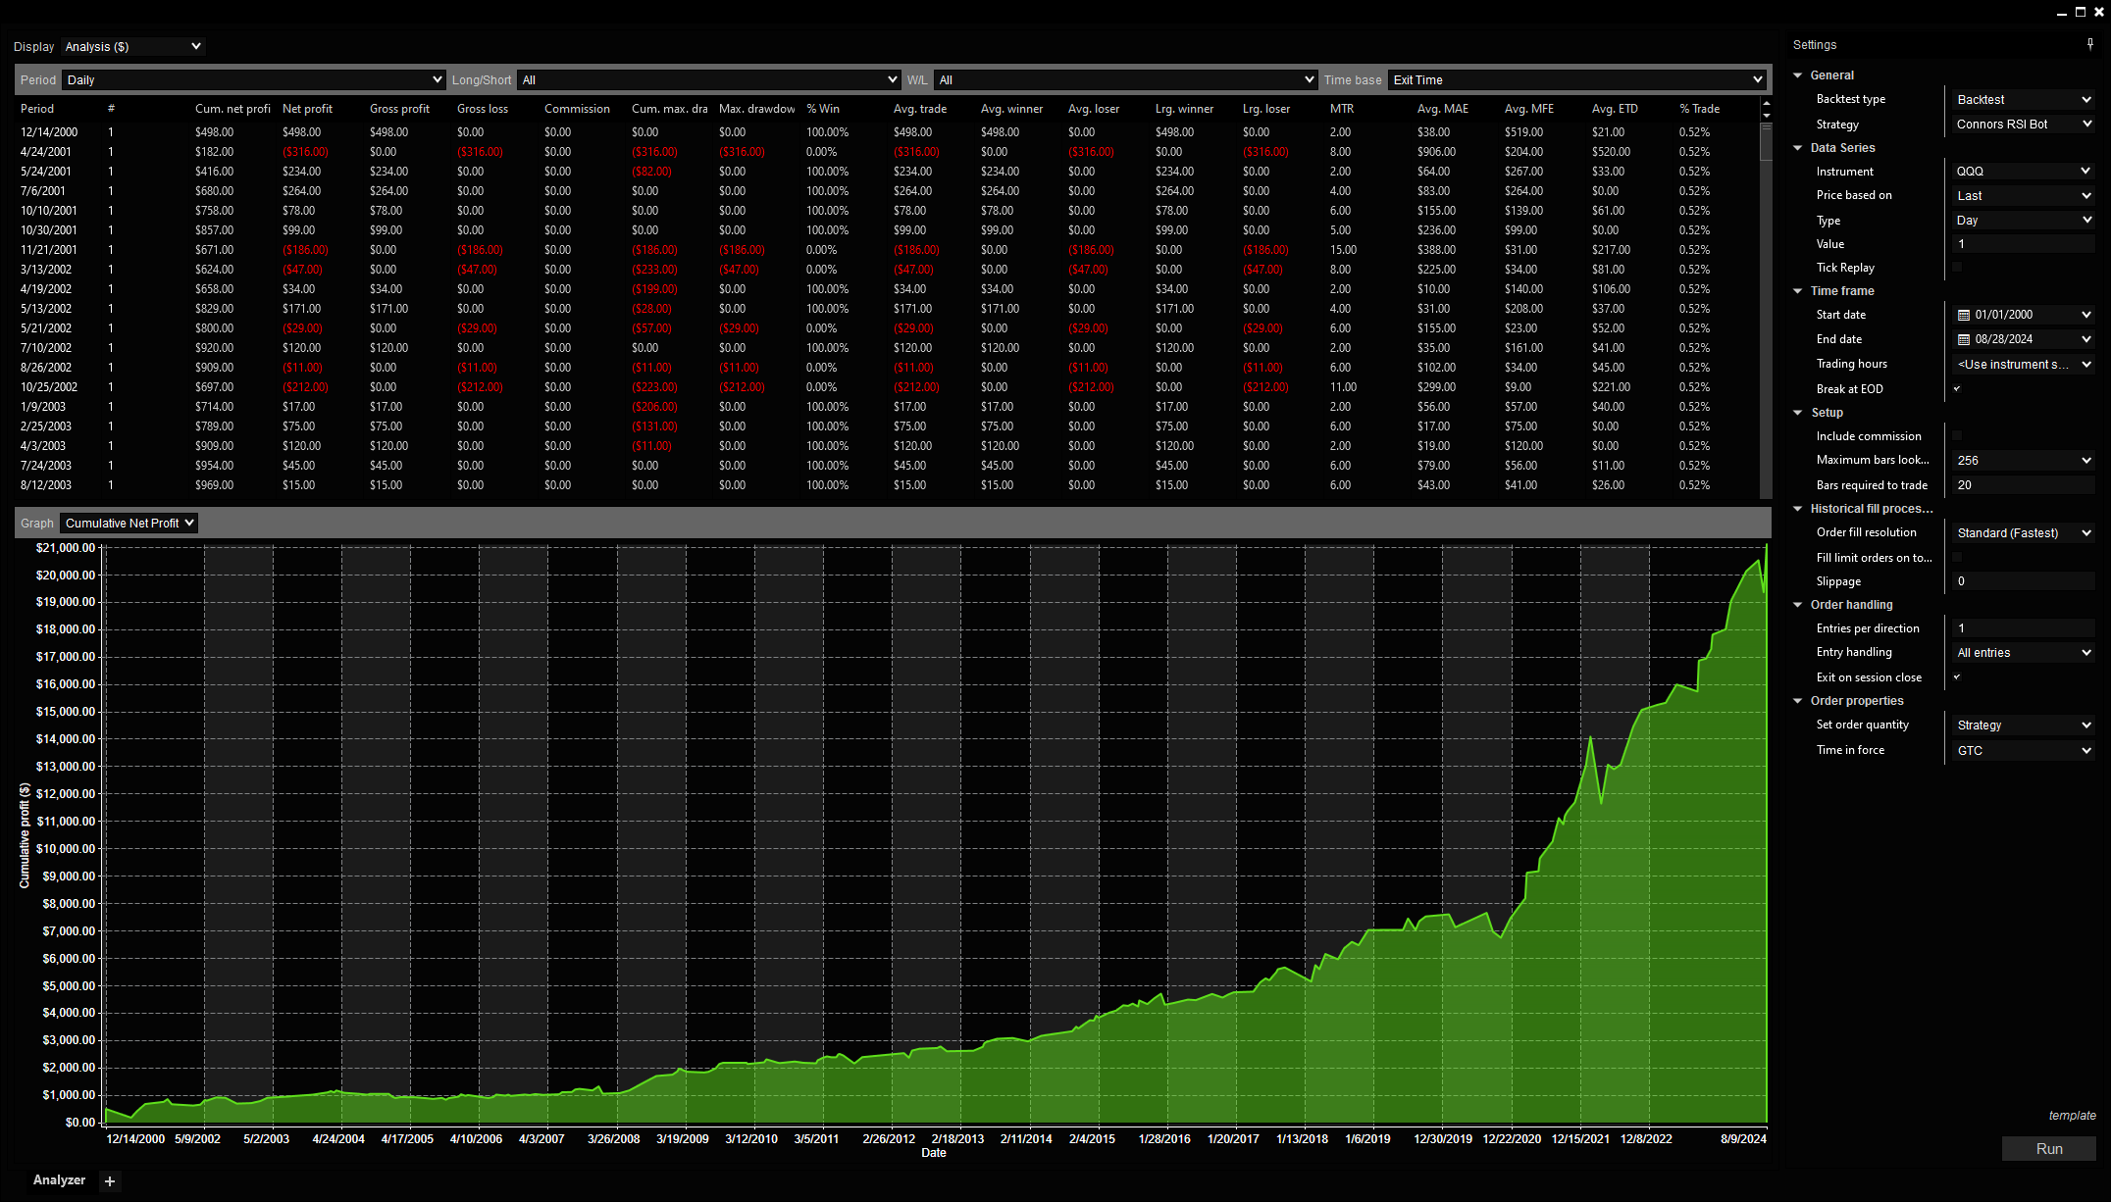Open the Order fill resolution dropdown
The image size is (2111, 1202).
(x=2024, y=532)
